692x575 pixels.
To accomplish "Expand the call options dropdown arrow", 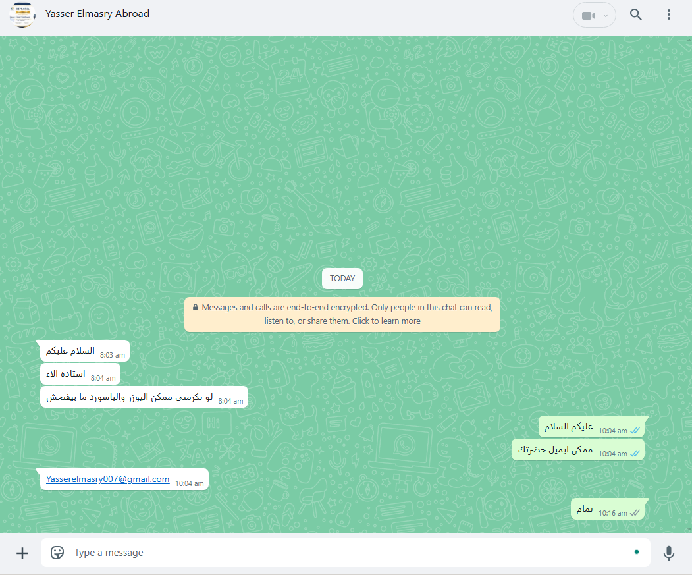I will point(606,16).
